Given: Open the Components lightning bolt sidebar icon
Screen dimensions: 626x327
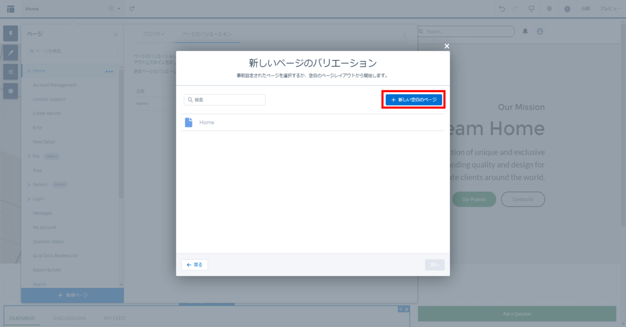Looking at the screenshot, I should [x=10, y=33].
